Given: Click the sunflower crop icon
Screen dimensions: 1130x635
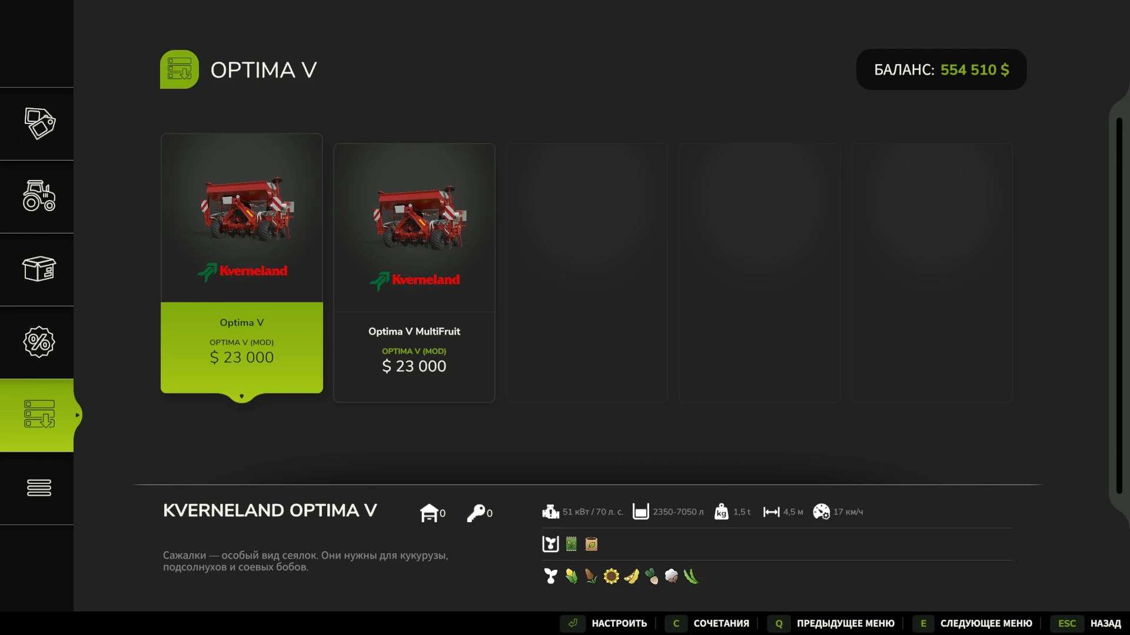Looking at the screenshot, I should click(x=611, y=576).
